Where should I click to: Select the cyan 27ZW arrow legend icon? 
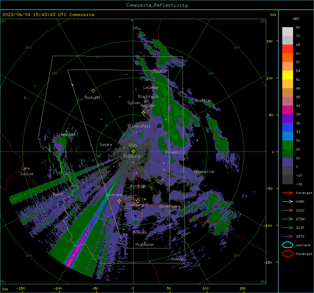pos(287,219)
